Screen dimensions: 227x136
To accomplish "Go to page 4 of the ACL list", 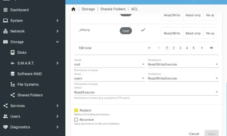I will point(187,48).
